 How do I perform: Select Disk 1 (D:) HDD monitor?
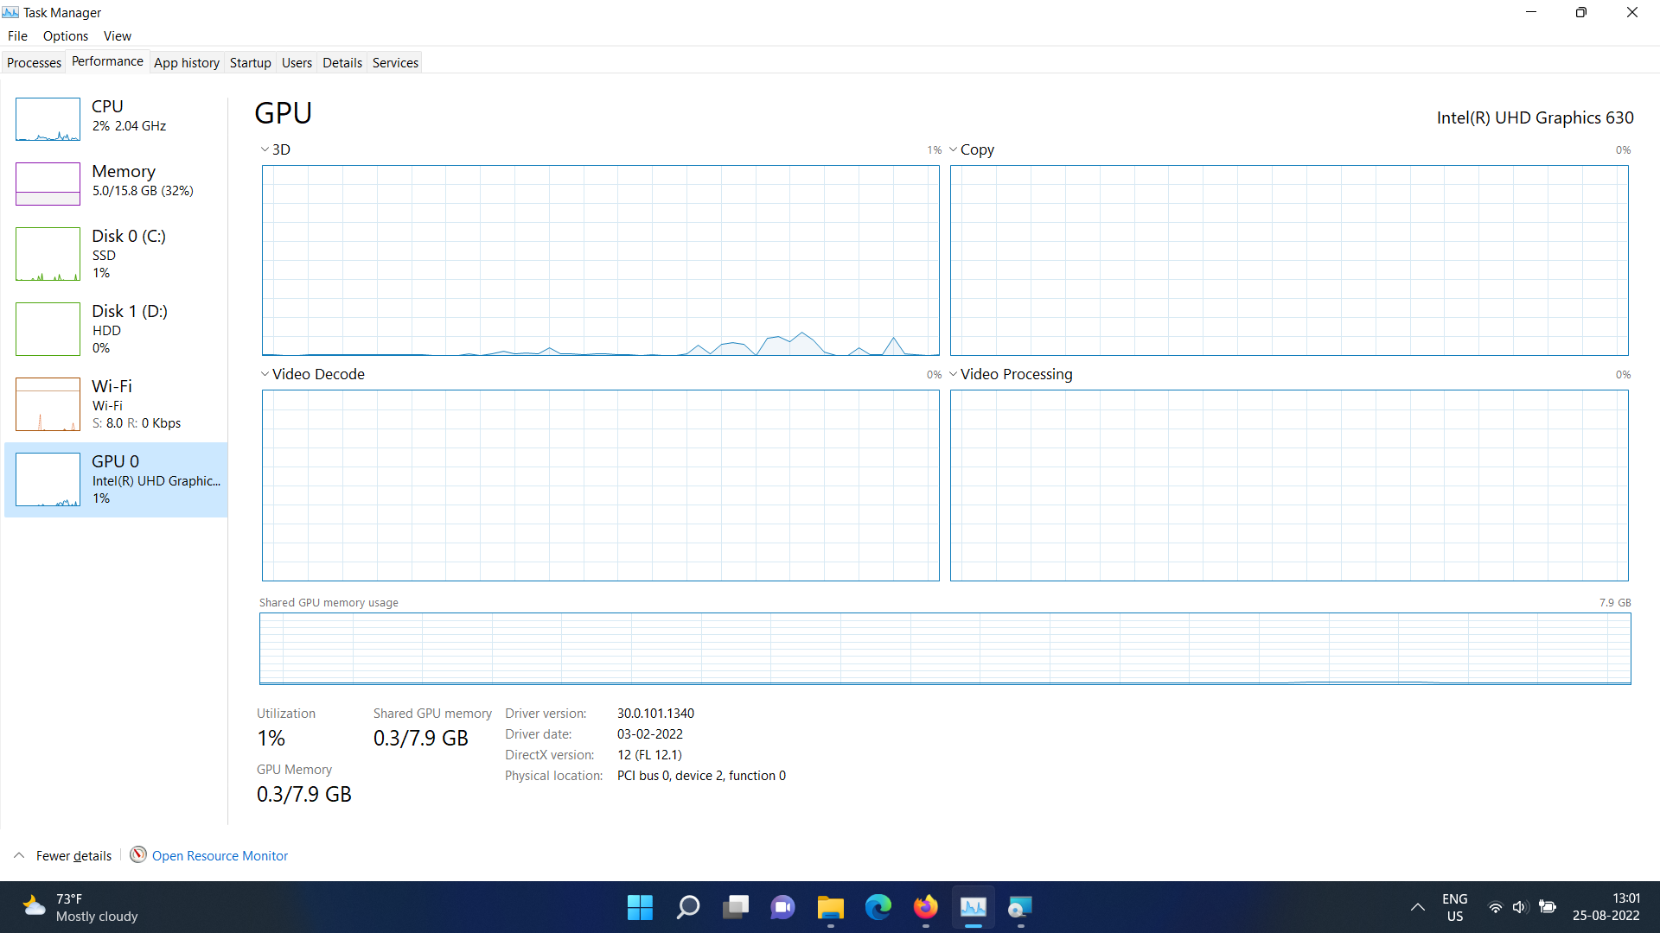pos(115,328)
